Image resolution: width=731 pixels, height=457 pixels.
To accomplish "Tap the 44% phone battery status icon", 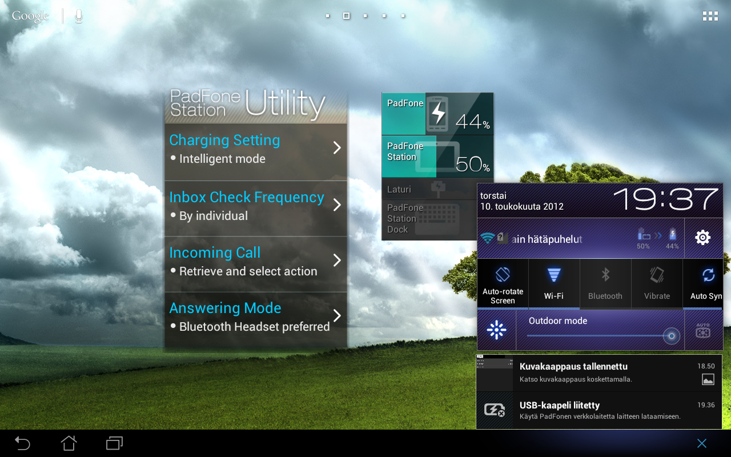I will point(672,238).
